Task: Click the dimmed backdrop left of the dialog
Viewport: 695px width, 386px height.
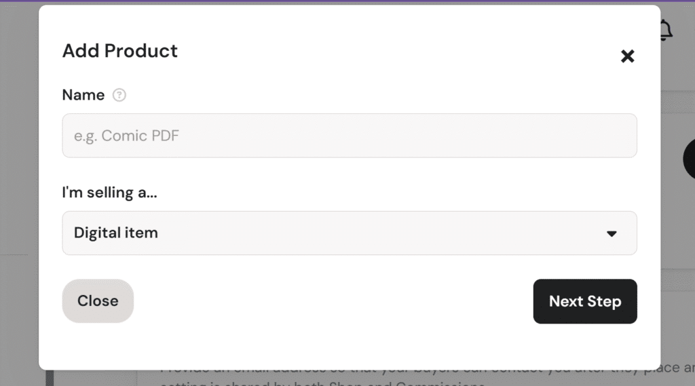Action: pyautogui.click(x=19, y=177)
